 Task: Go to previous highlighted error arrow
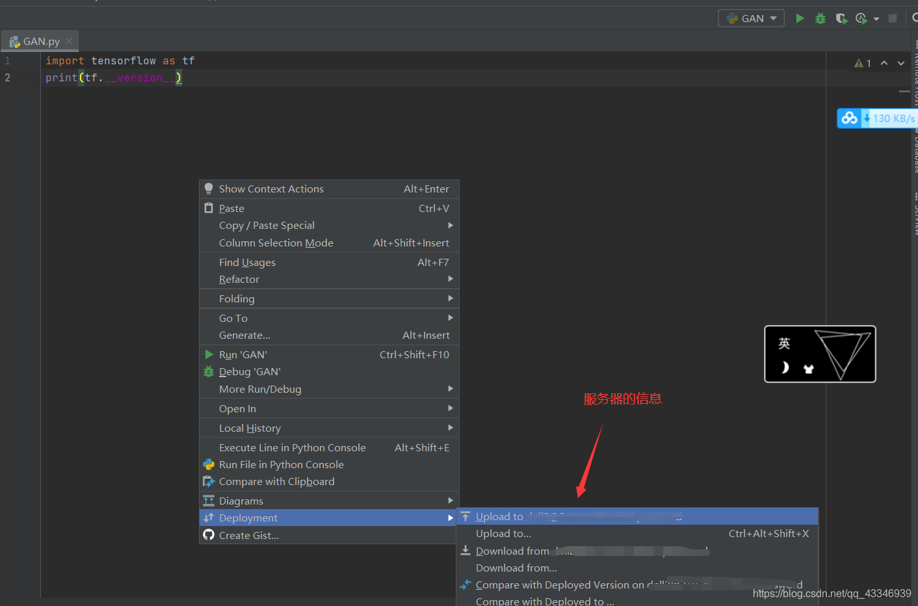[x=884, y=63]
